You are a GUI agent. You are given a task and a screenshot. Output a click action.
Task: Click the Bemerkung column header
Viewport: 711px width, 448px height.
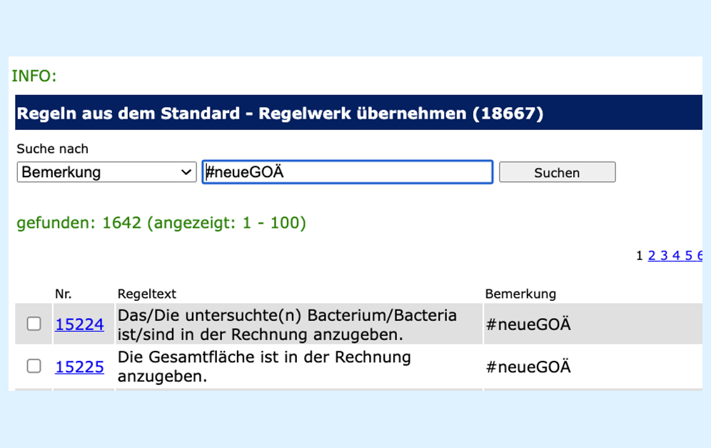click(520, 294)
